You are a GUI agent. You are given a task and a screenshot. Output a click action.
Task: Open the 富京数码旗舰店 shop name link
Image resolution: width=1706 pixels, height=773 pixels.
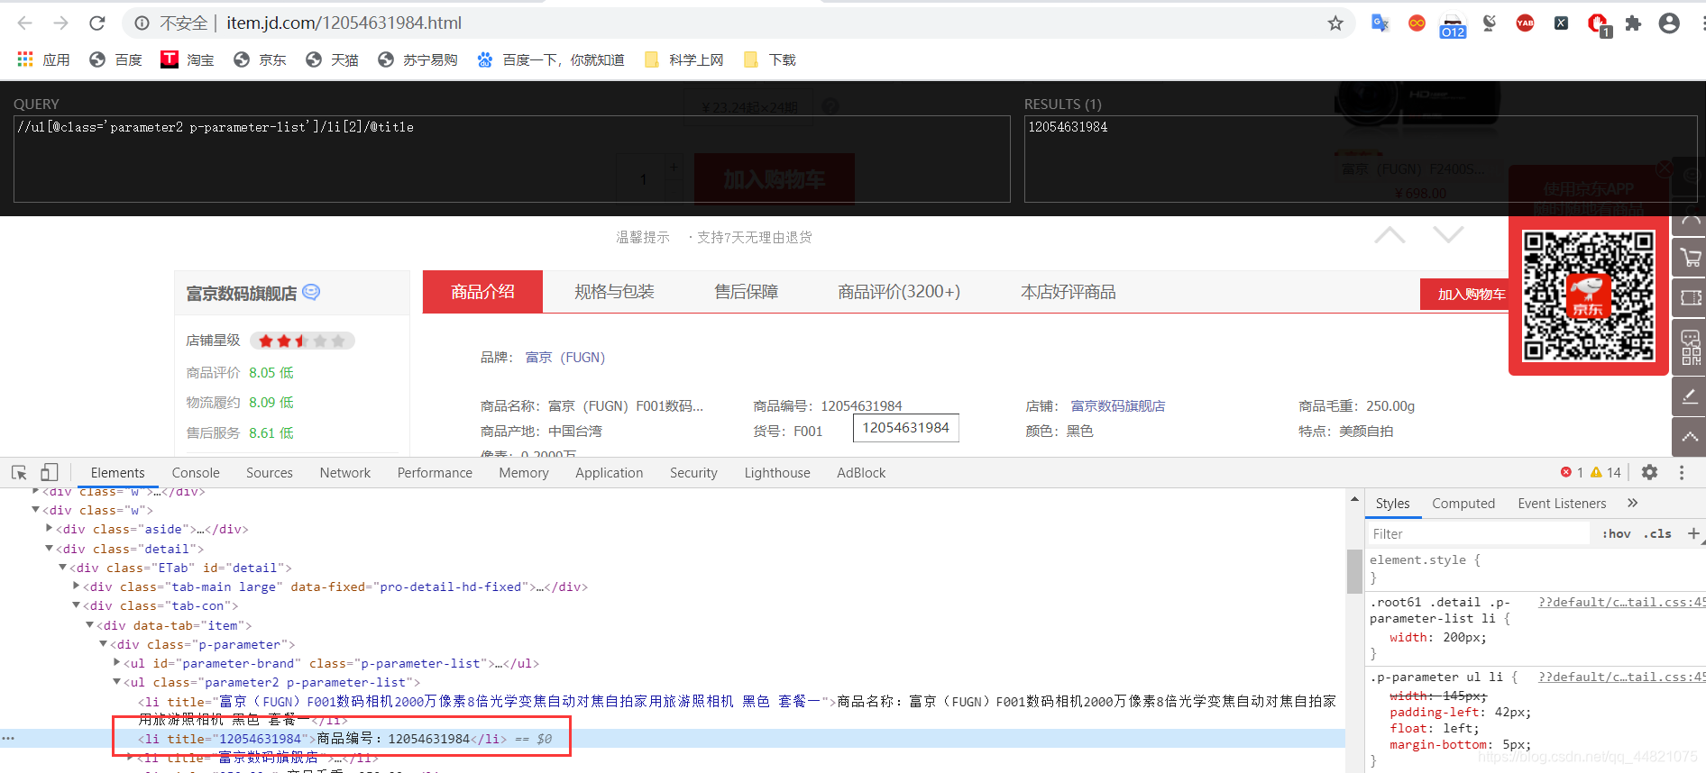coord(241,294)
